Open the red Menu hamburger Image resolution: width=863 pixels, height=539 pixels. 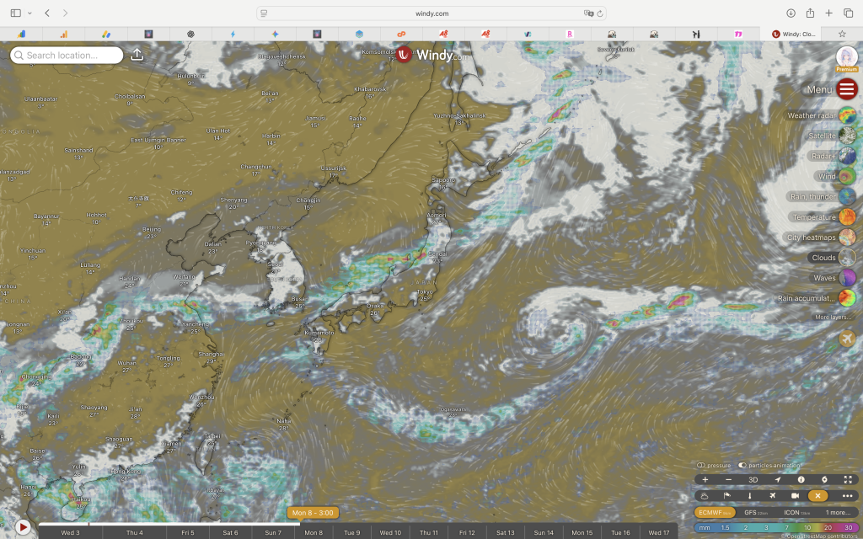[x=847, y=89]
